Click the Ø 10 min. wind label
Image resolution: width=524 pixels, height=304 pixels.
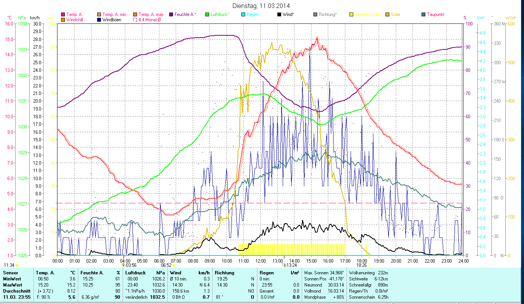(x=179, y=279)
